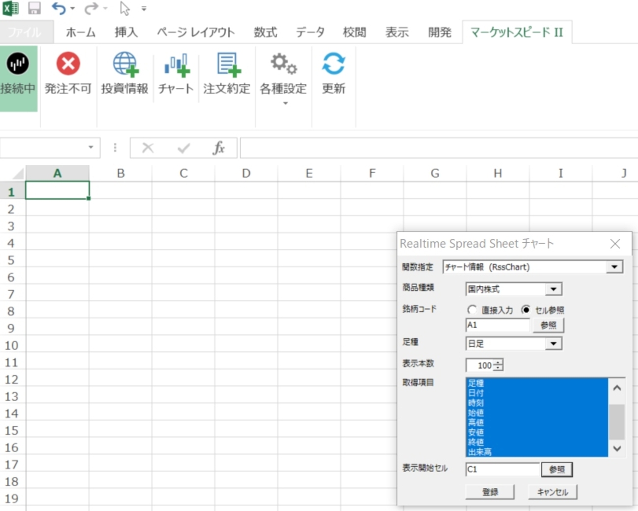
Task: Switch to the ホーム ribbon tab
Action: point(80,32)
